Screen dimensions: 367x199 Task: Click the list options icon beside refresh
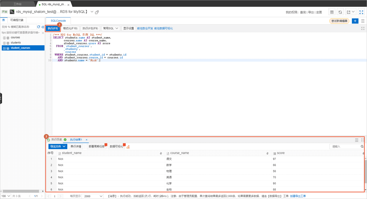(43, 27)
